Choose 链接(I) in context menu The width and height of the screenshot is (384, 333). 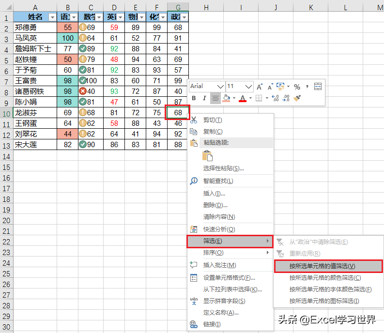(230, 324)
